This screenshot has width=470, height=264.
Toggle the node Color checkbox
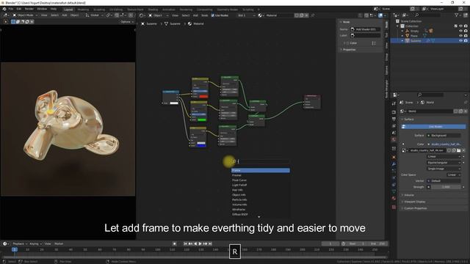[x=348, y=43]
